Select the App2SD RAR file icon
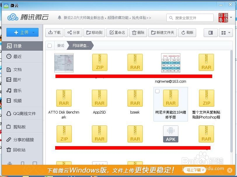The height and width of the screenshot is (177, 237). click(100, 98)
